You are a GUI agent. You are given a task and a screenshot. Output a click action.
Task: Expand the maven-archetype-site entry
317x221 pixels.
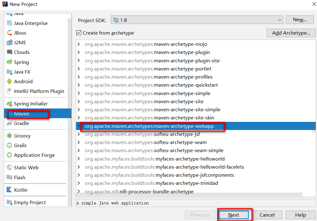point(79,102)
